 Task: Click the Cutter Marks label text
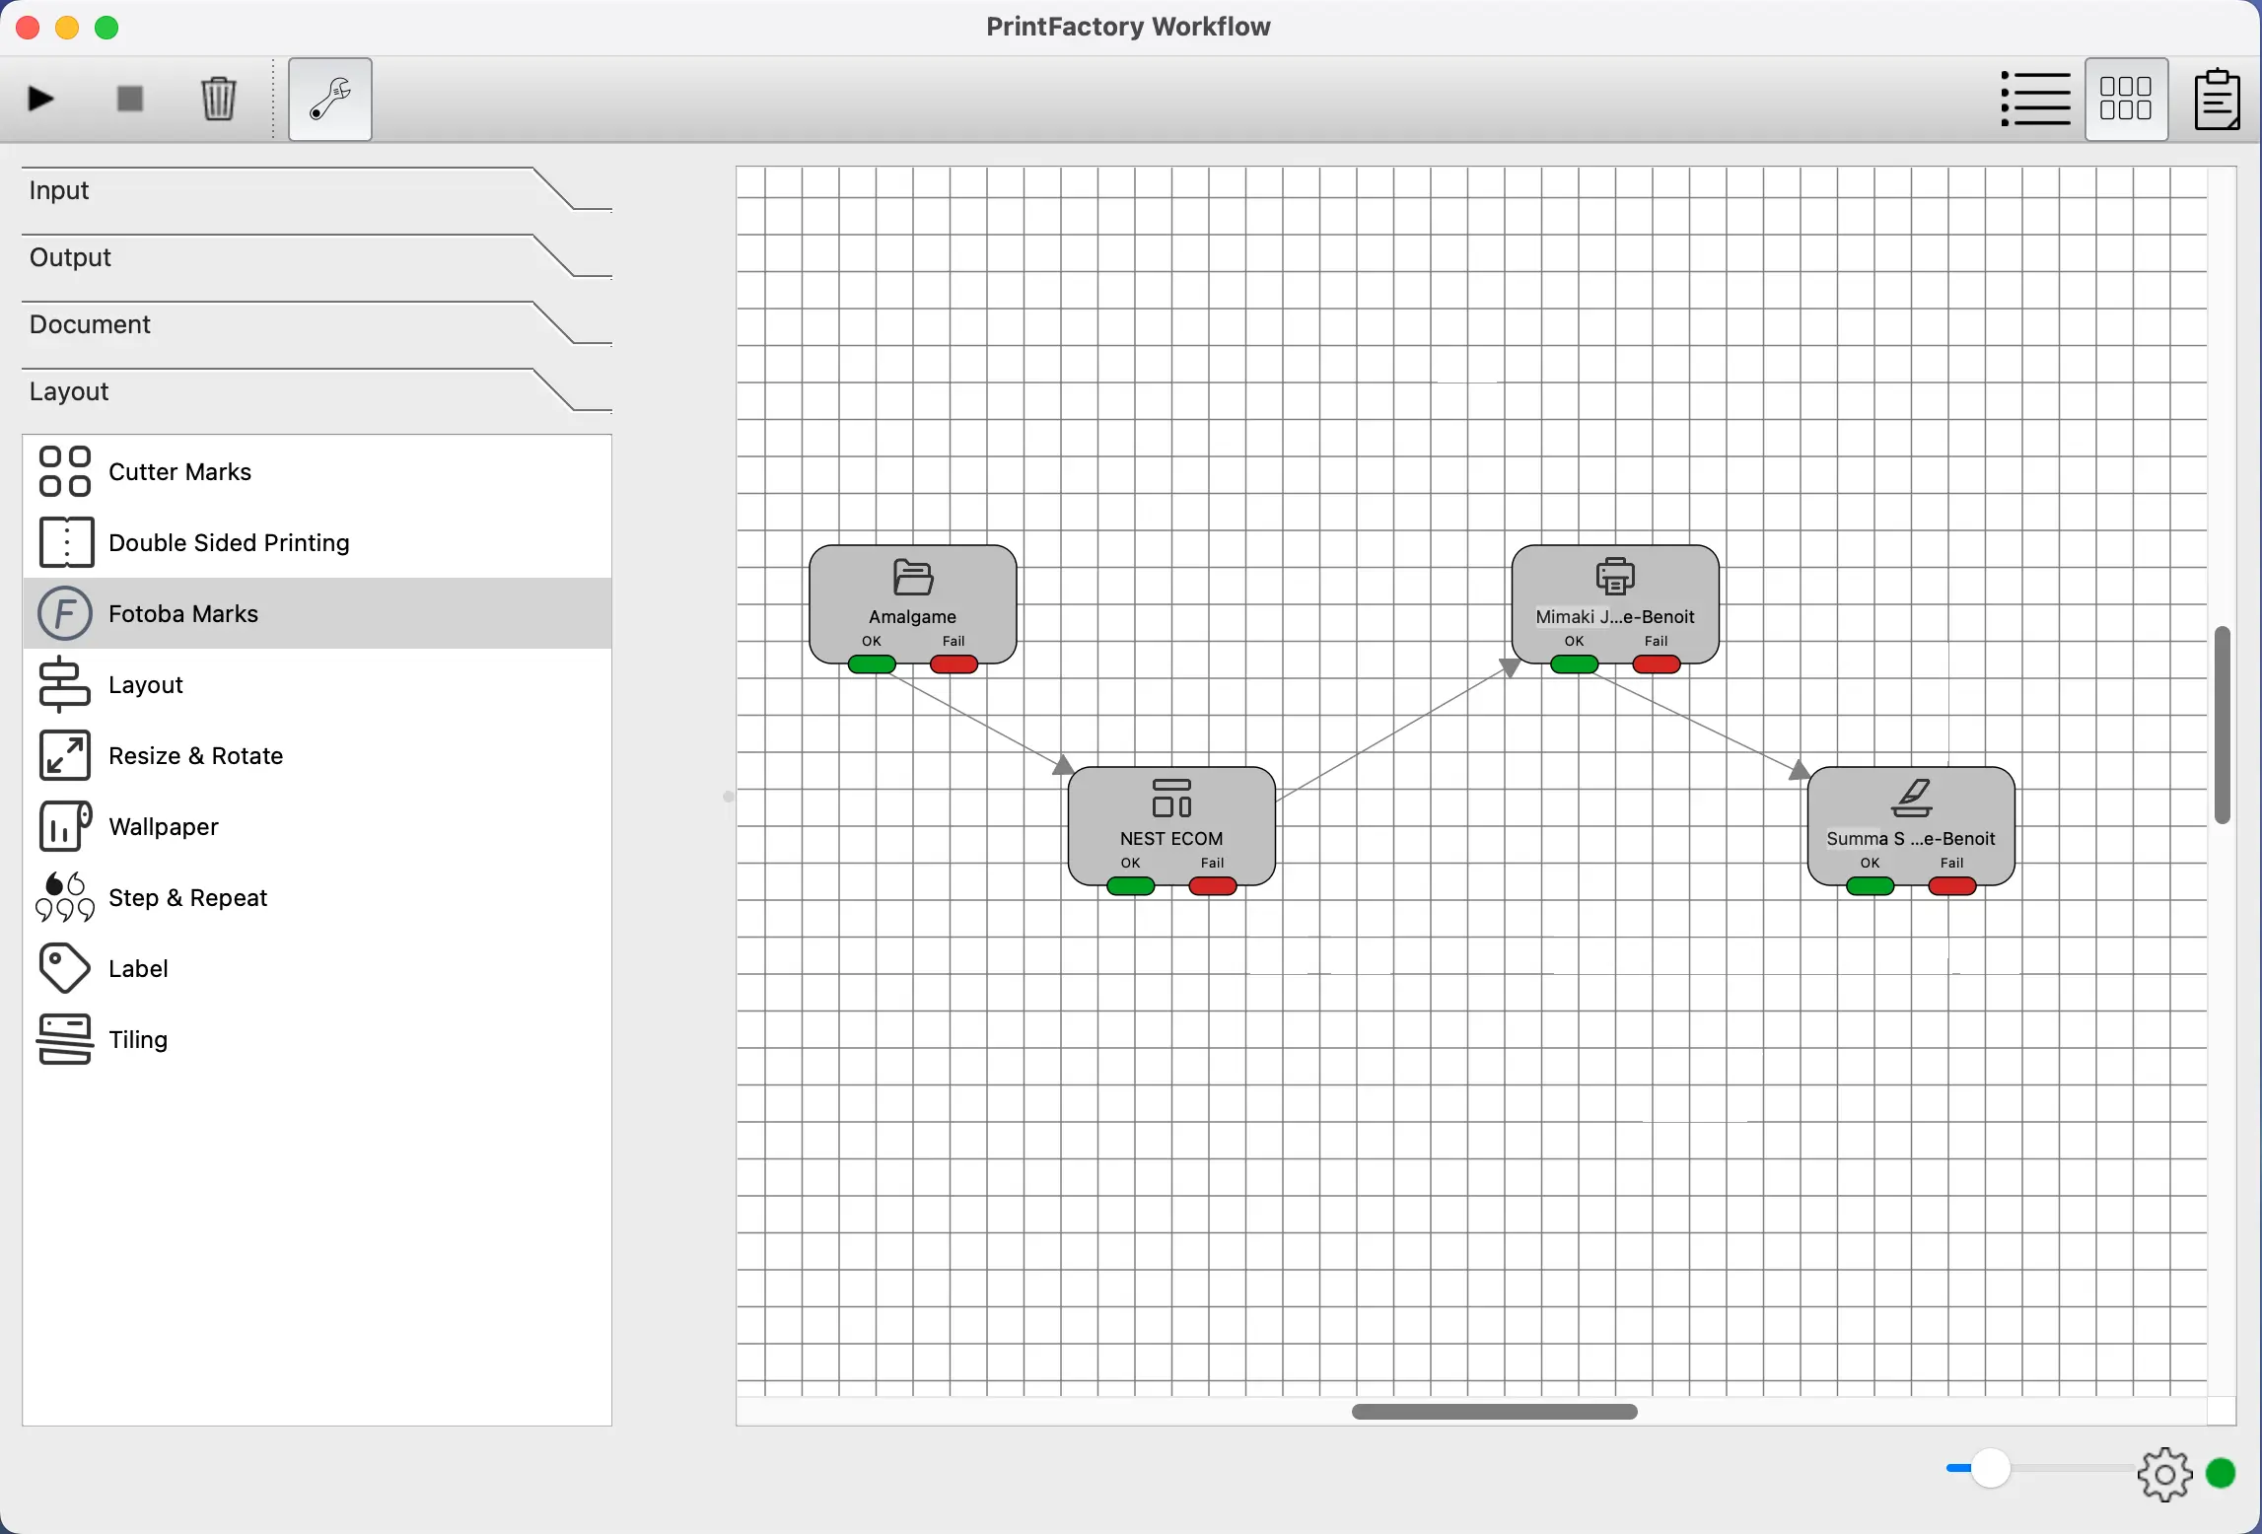[x=180, y=472]
